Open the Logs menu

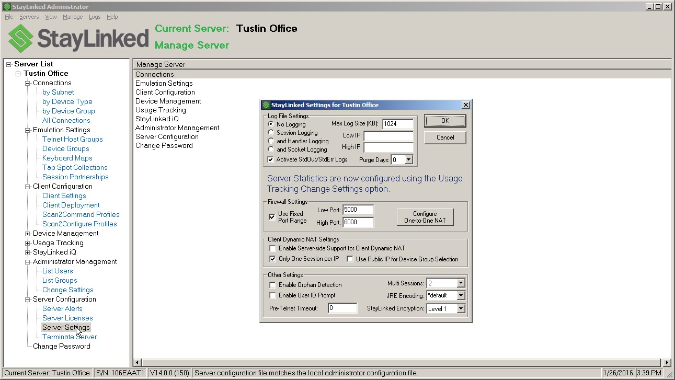[94, 16]
